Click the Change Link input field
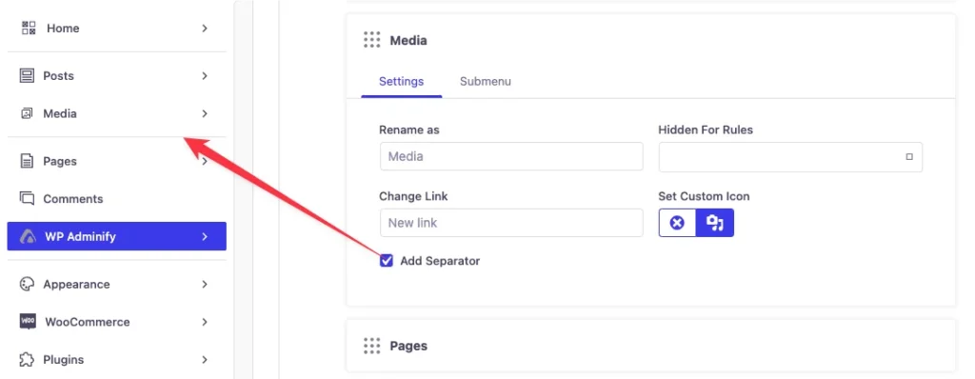Image resolution: width=975 pixels, height=379 pixels. pyautogui.click(x=511, y=223)
